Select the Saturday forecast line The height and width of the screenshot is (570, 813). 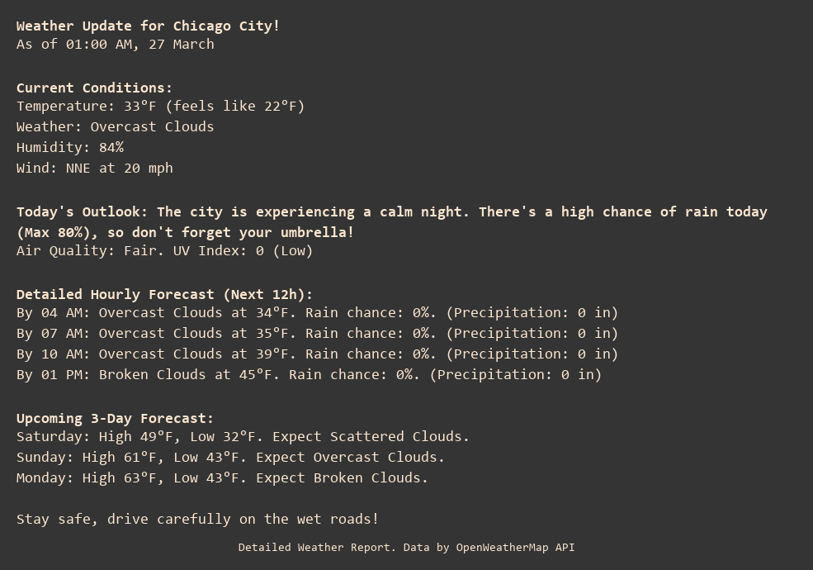tap(243, 437)
